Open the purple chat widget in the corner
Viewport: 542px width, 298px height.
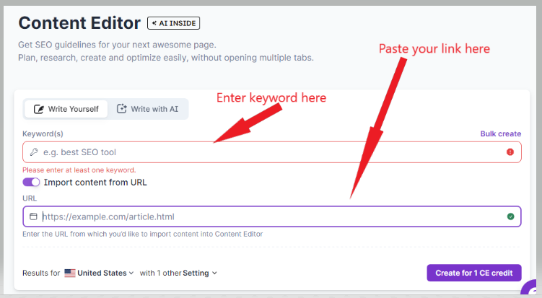click(x=531, y=289)
